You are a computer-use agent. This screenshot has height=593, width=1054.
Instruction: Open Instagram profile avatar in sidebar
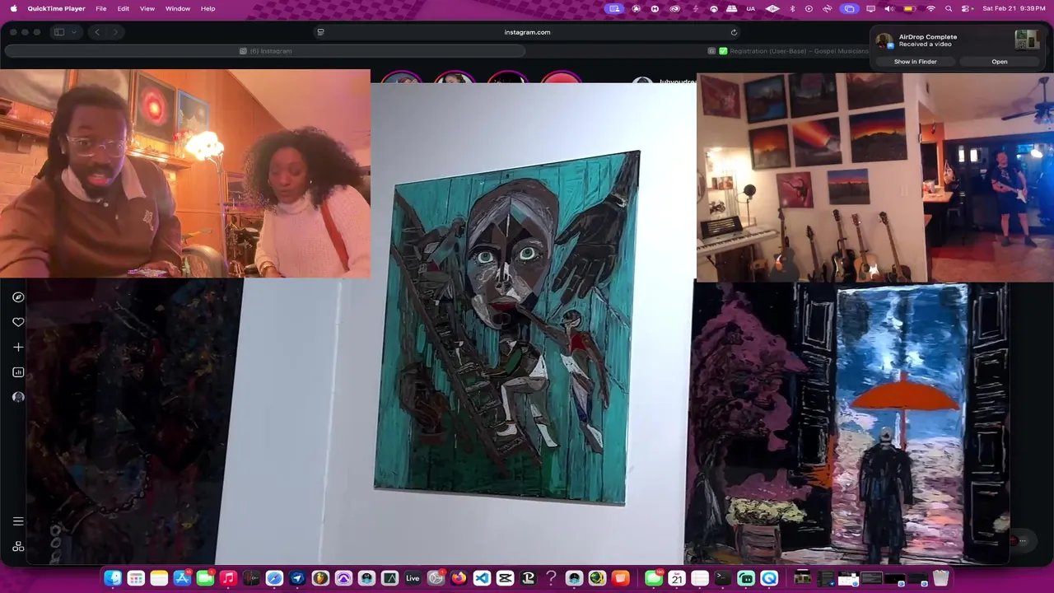point(18,397)
